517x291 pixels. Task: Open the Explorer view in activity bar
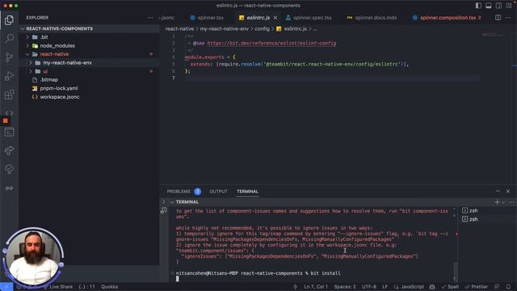[x=9, y=20]
